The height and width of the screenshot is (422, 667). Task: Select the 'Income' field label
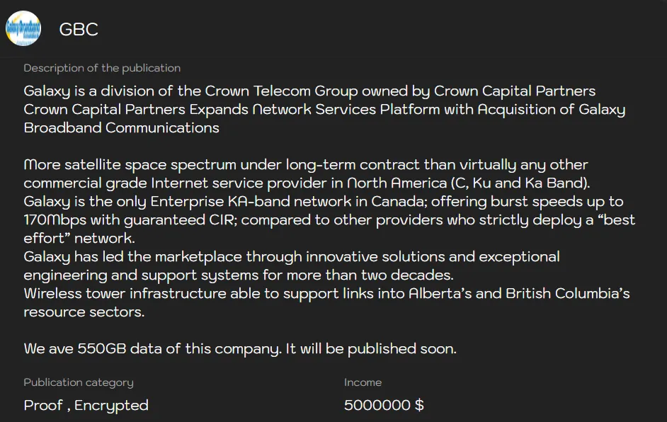363,382
